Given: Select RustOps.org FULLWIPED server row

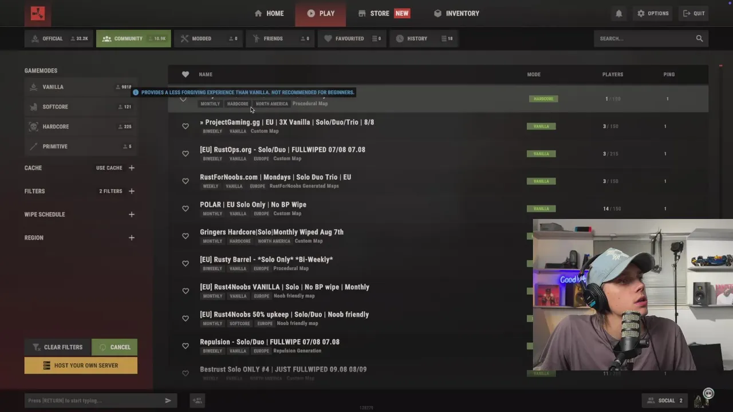Looking at the screenshot, I should (x=438, y=154).
